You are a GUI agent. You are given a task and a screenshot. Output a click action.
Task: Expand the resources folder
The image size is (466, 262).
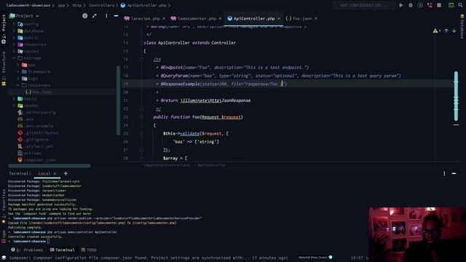(x=14, y=44)
